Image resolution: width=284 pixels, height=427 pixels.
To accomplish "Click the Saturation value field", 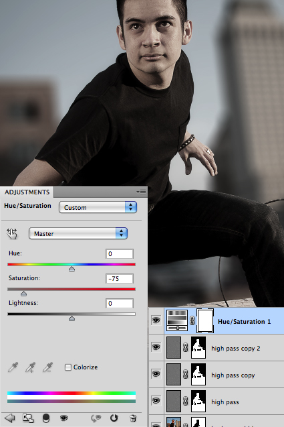I will pyautogui.click(x=120, y=279).
